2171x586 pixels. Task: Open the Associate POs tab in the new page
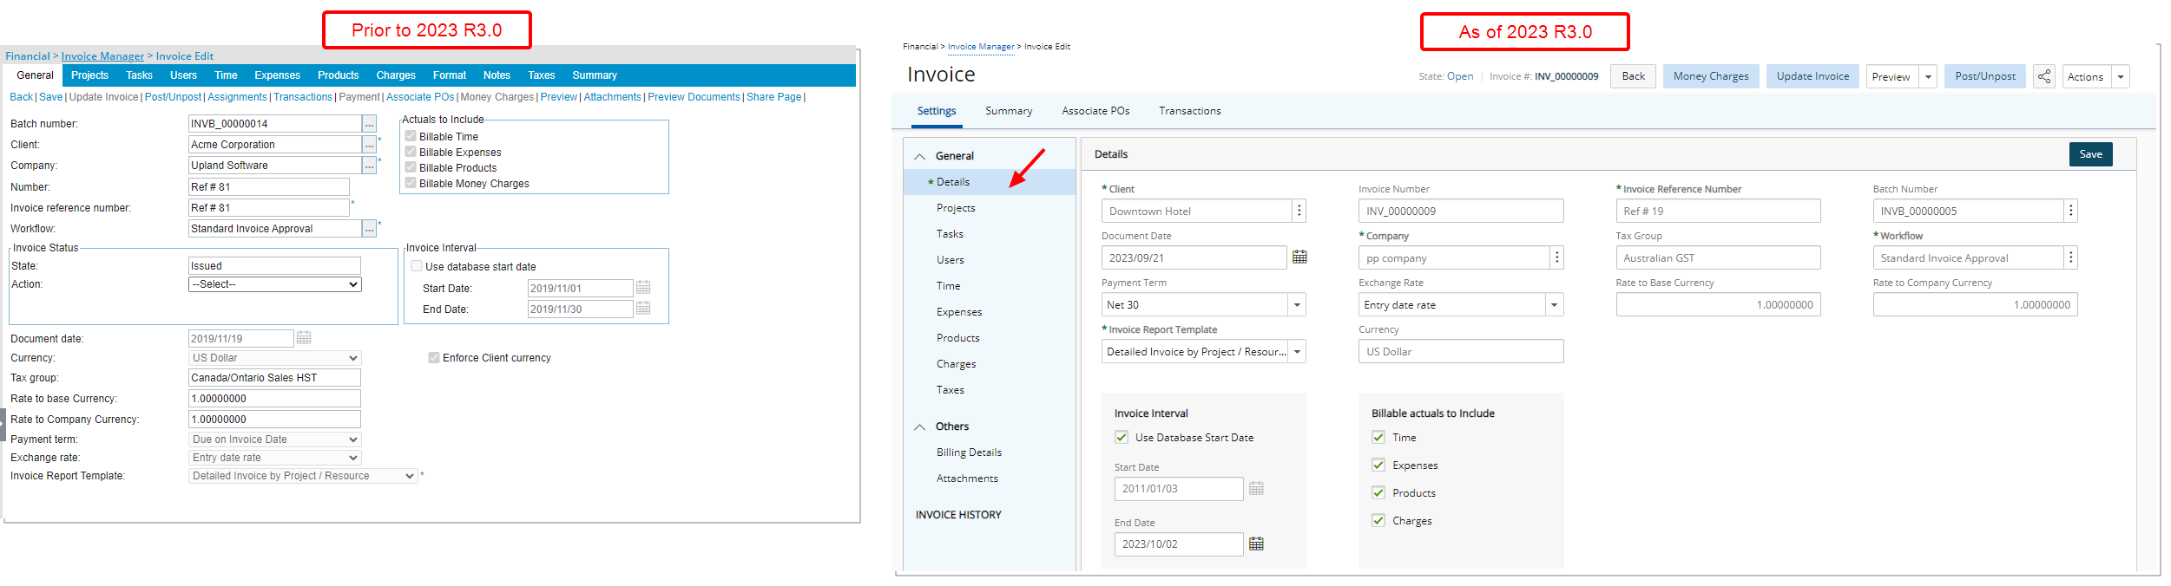[1095, 111]
